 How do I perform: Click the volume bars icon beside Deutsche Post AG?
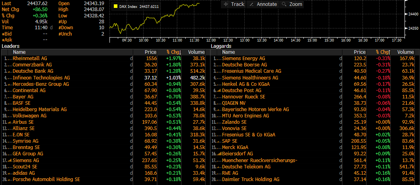(219, 91)
